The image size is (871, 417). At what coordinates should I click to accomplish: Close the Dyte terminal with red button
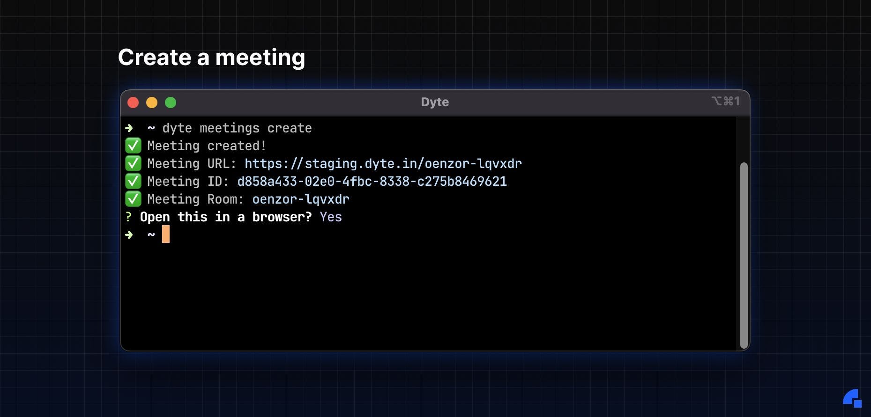tap(133, 102)
